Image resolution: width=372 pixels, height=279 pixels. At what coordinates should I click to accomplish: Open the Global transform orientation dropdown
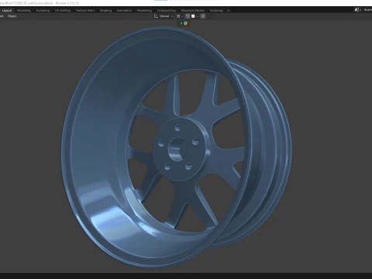pos(164,16)
